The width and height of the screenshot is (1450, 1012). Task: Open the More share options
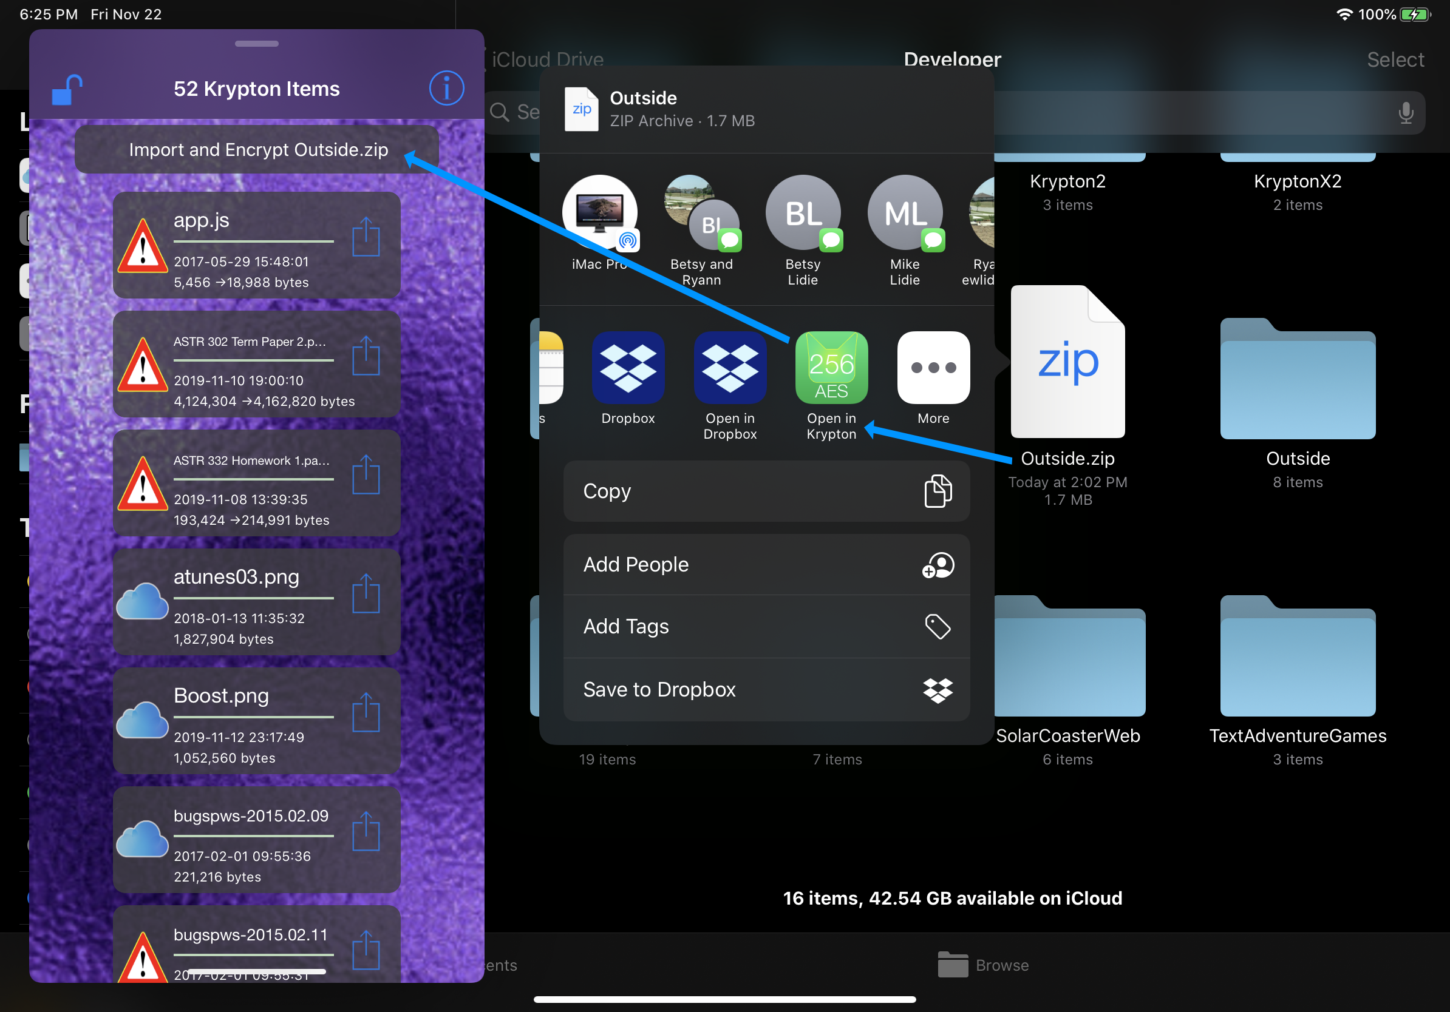(933, 368)
